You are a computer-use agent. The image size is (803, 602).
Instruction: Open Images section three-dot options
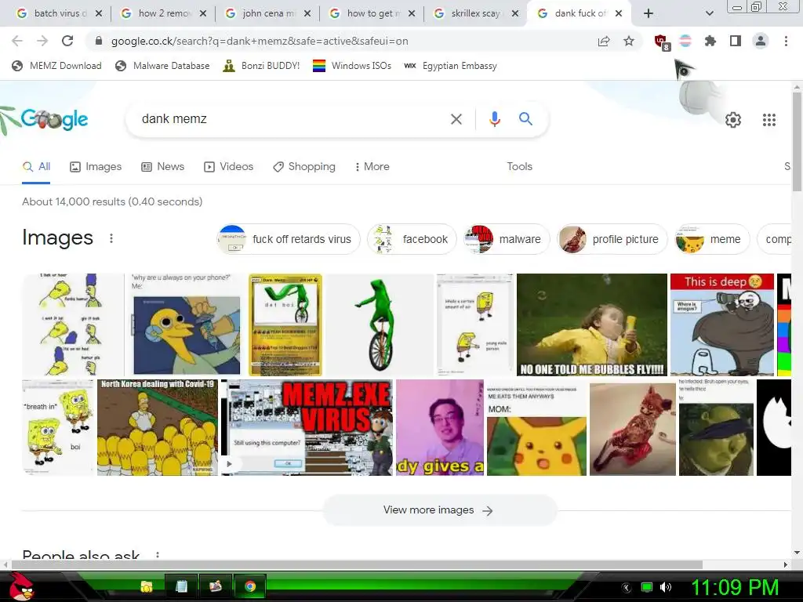coord(111,238)
